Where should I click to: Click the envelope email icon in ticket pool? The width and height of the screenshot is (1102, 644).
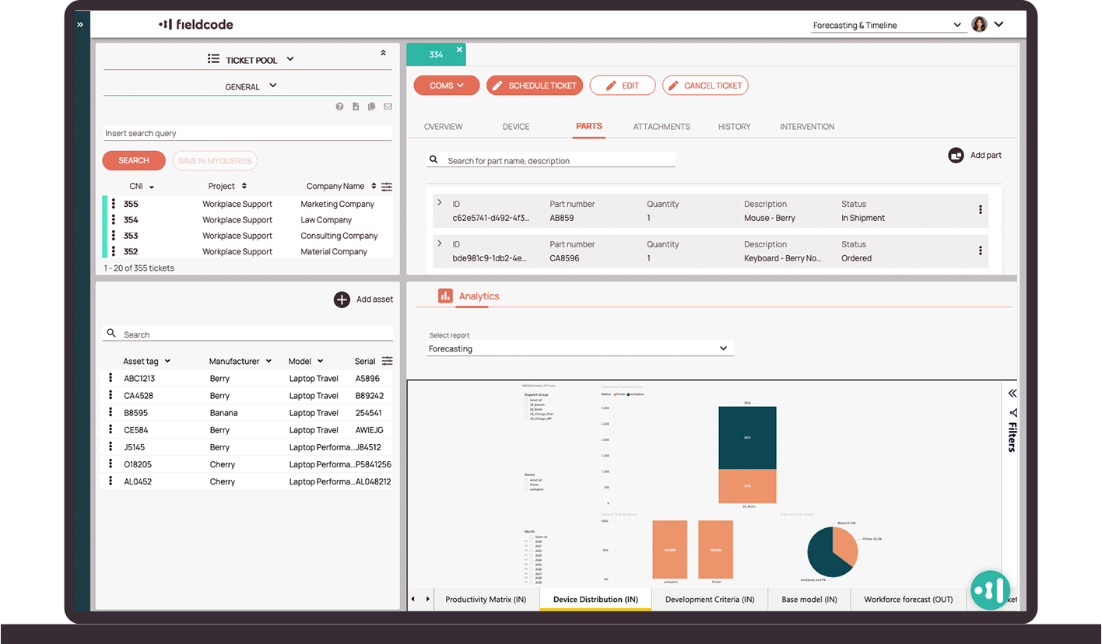click(388, 107)
